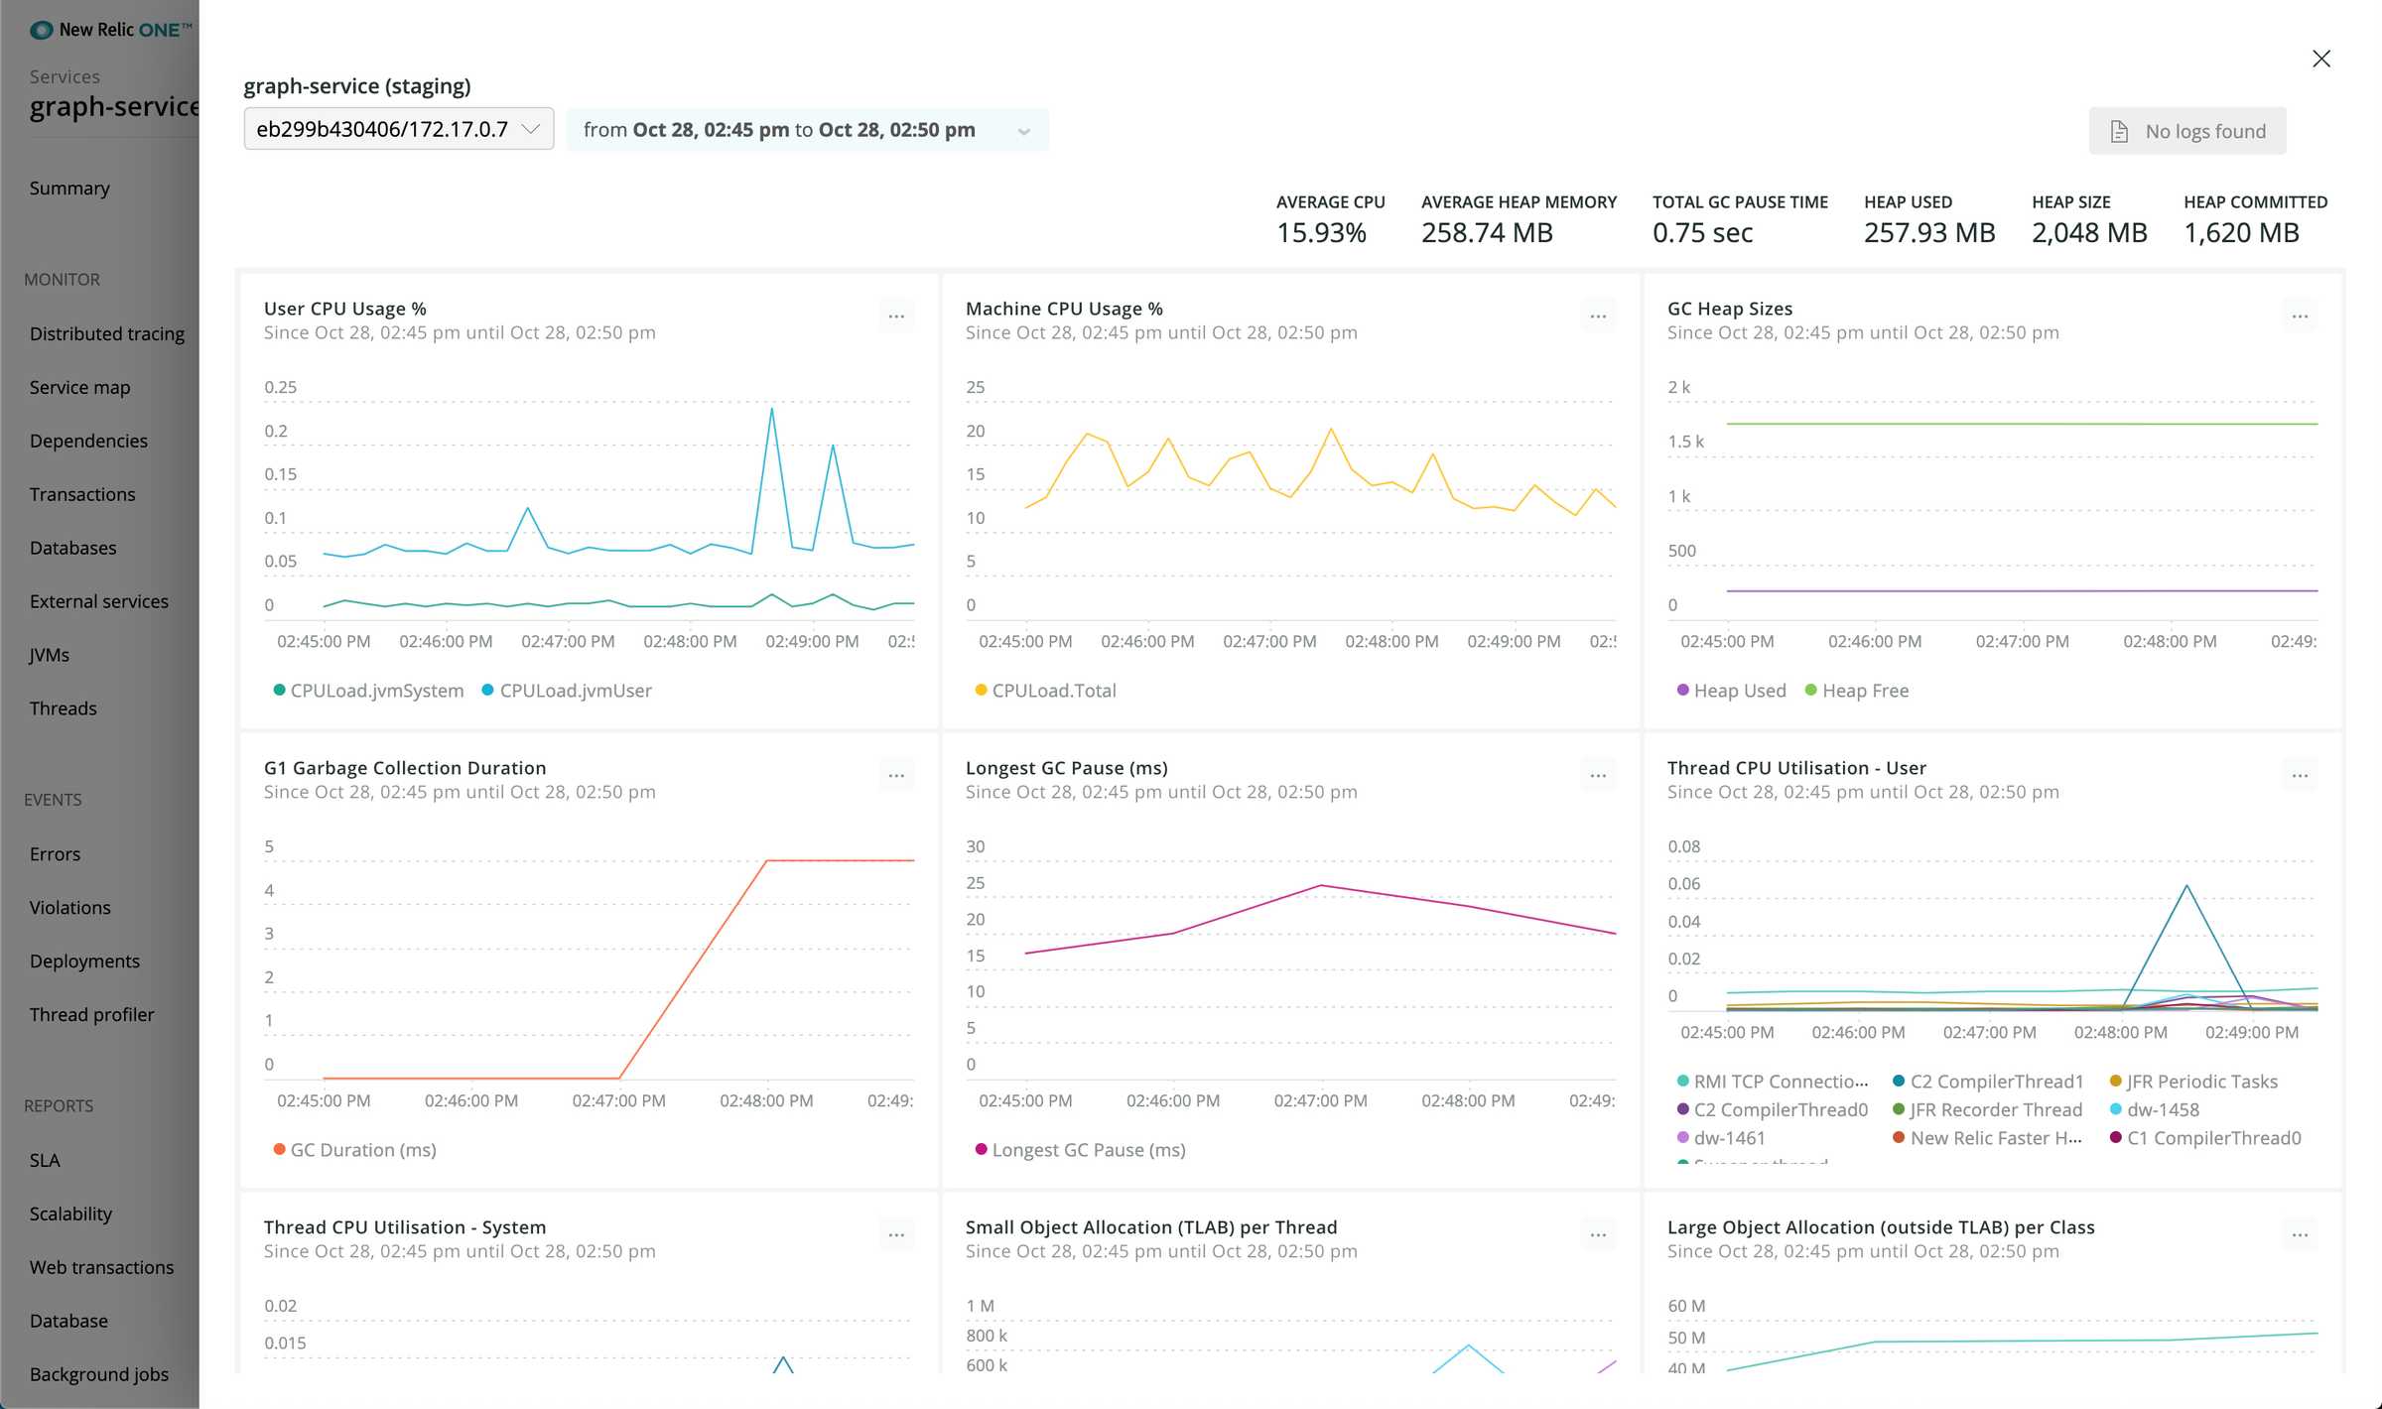Expand the JVM instance eb299b430406 dropdown
The height and width of the screenshot is (1409, 2382).
(398, 129)
